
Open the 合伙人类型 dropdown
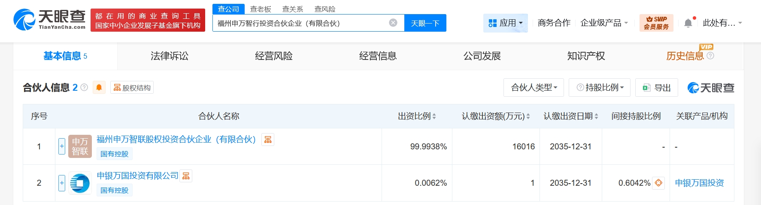pyautogui.click(x=534, y=87)
